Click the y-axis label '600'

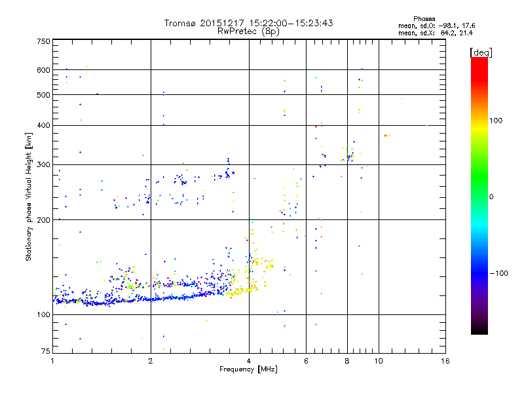[43, 70]
